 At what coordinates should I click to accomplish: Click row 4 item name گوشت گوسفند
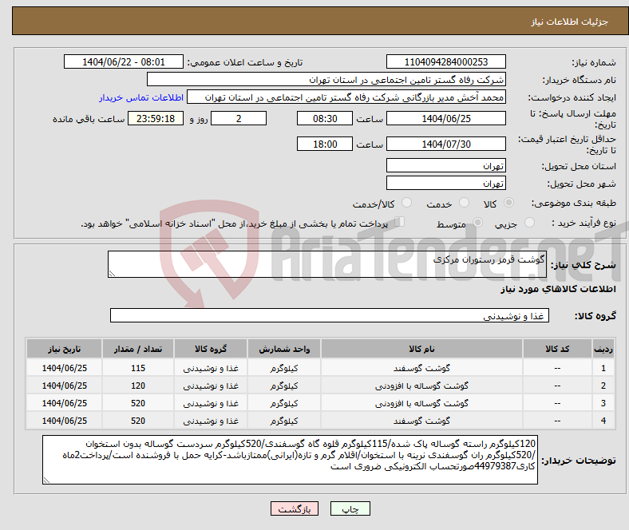point(421,421)
